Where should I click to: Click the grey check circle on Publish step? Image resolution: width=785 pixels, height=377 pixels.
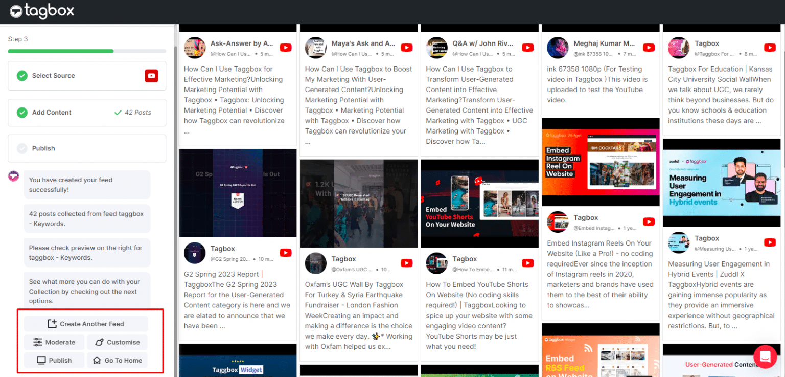(x=21, y=148)
